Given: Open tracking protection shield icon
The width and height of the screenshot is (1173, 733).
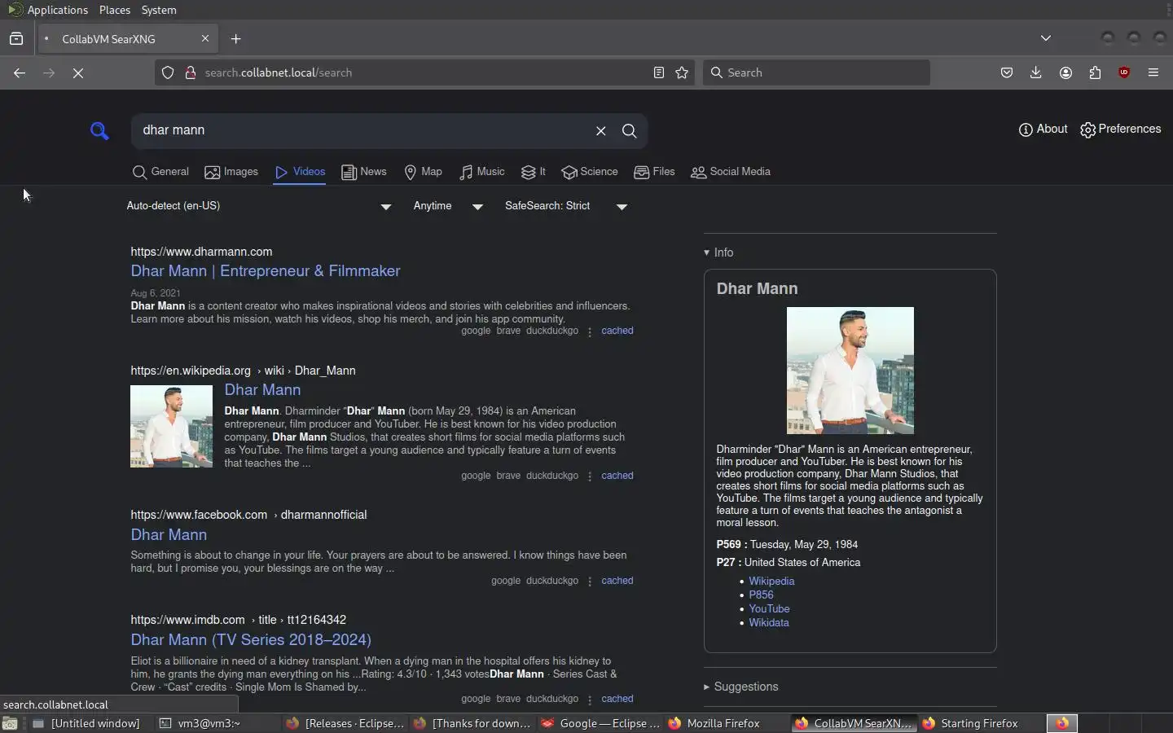Looking at the screenshot, I should pos(168,72).
